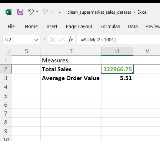Select column V header

click(147, 51)
